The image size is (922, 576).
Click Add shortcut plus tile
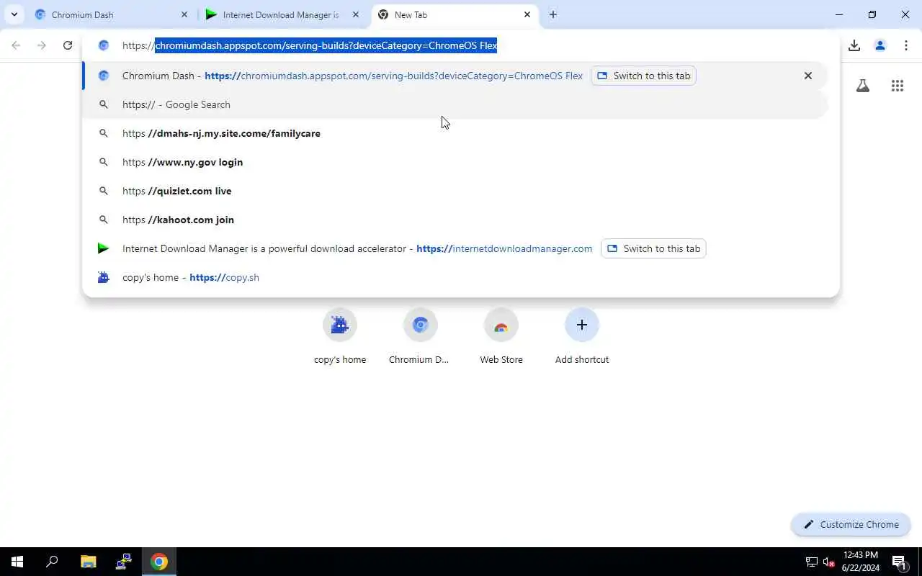[x=582, y=336]
